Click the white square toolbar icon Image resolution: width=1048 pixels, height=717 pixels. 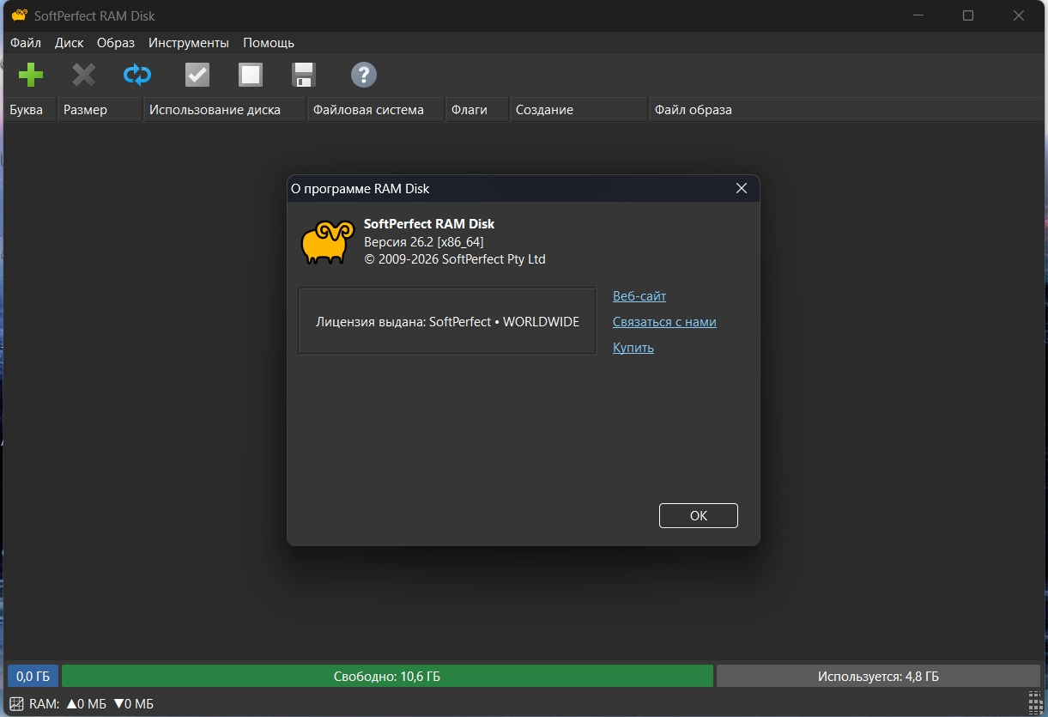[251, 75]
